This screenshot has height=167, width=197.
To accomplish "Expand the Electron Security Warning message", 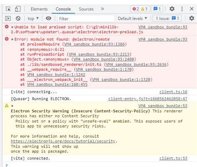I will [12, 106].
